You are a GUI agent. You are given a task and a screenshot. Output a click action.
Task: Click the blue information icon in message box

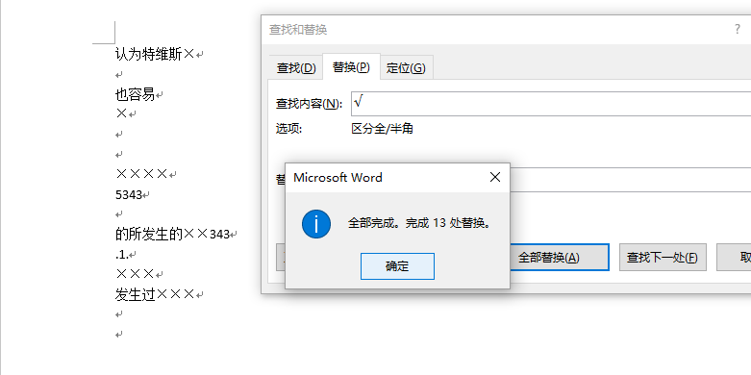pos(316,224)
